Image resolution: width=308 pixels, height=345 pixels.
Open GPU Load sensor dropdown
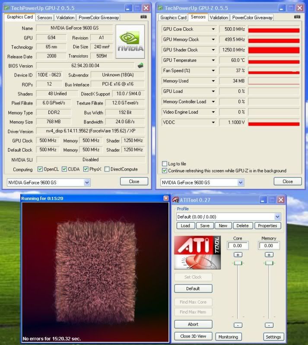(x=213, y=91)
